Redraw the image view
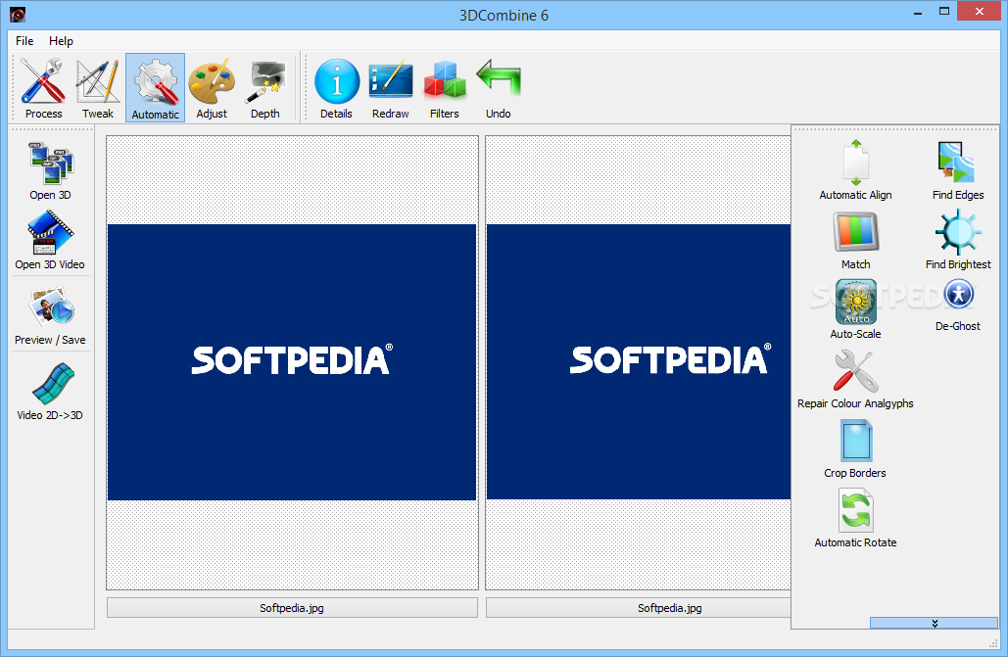 [390, 88]
